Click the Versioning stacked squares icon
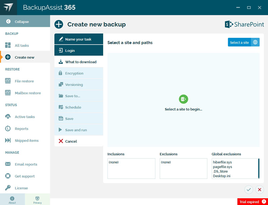 click(x=61, y=84)
